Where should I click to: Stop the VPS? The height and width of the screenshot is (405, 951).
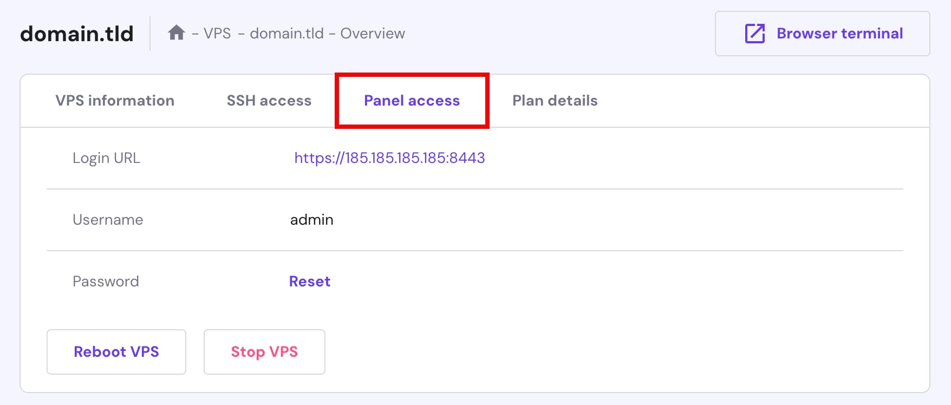coord(264,351)
